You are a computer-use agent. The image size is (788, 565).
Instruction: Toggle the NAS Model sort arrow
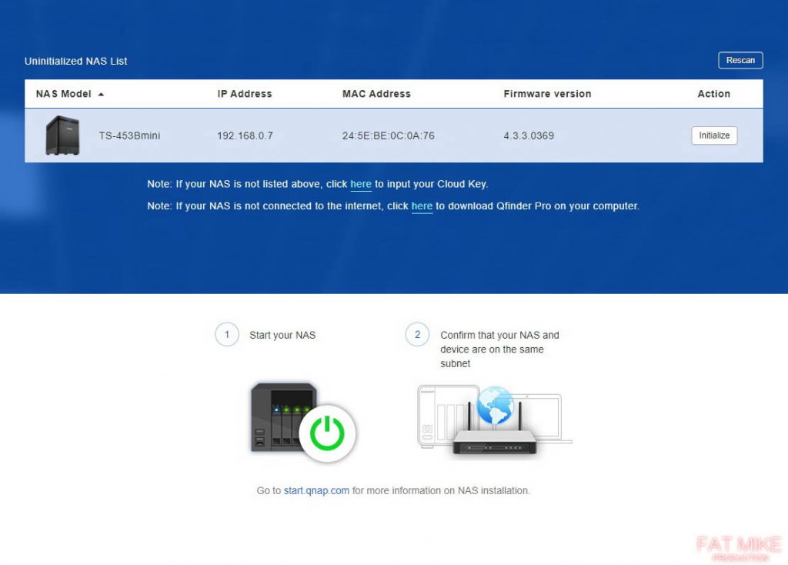(x=102, y=94)
